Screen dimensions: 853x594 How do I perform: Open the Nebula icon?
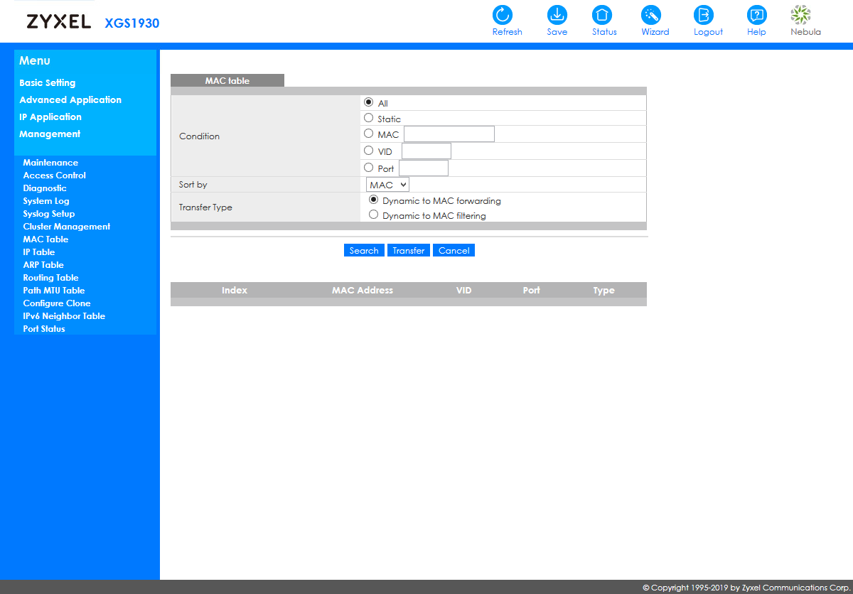point(801,15)
